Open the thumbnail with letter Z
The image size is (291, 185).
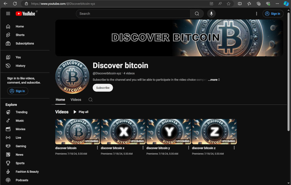[x=214, y=132]
